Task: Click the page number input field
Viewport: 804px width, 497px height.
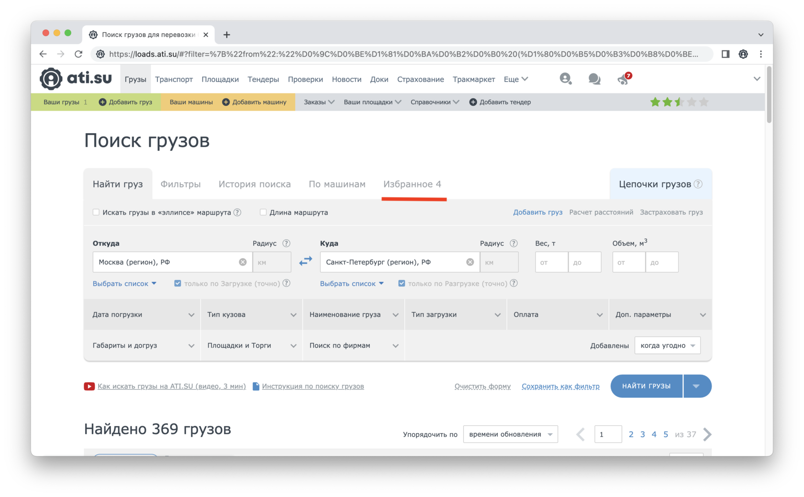Action: click(608, 434)
